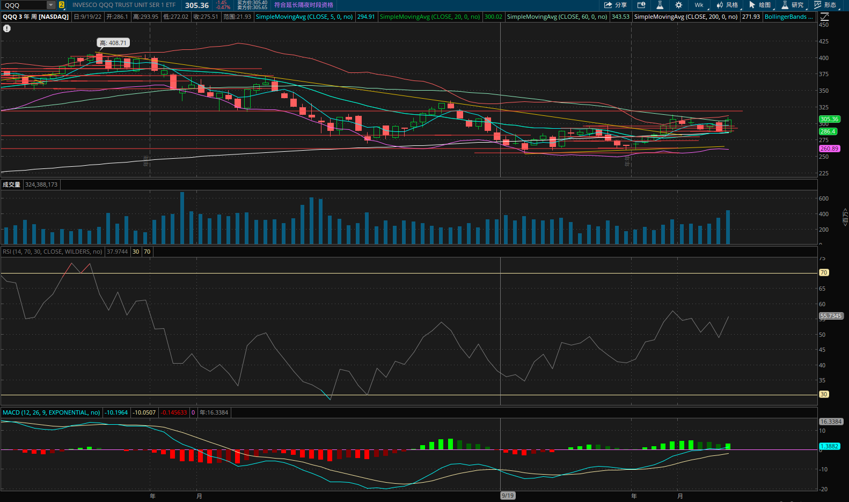
Task: Click the open price field 开:286.1
Action: [x=118, y=17]
